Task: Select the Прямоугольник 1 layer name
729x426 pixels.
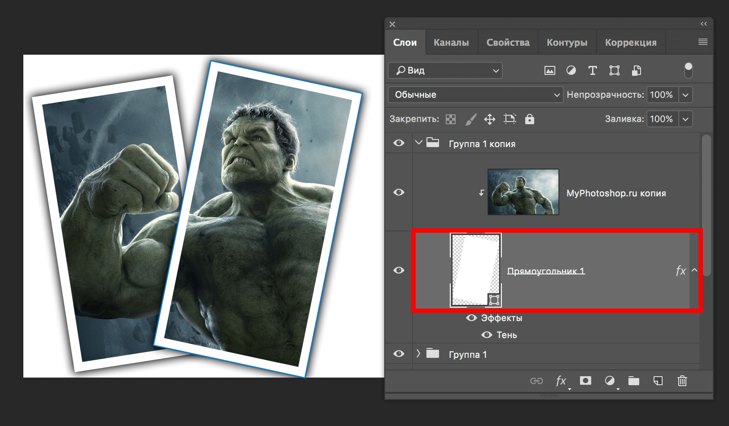Action: click(546, 271)
